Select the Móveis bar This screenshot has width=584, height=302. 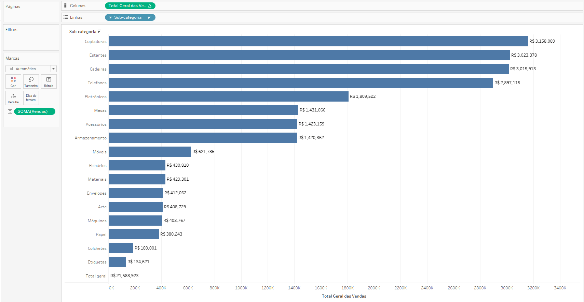150,152
